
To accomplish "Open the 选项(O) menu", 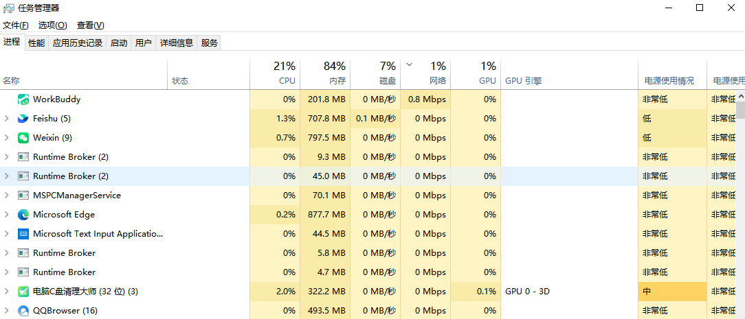I will pos(53,25).
